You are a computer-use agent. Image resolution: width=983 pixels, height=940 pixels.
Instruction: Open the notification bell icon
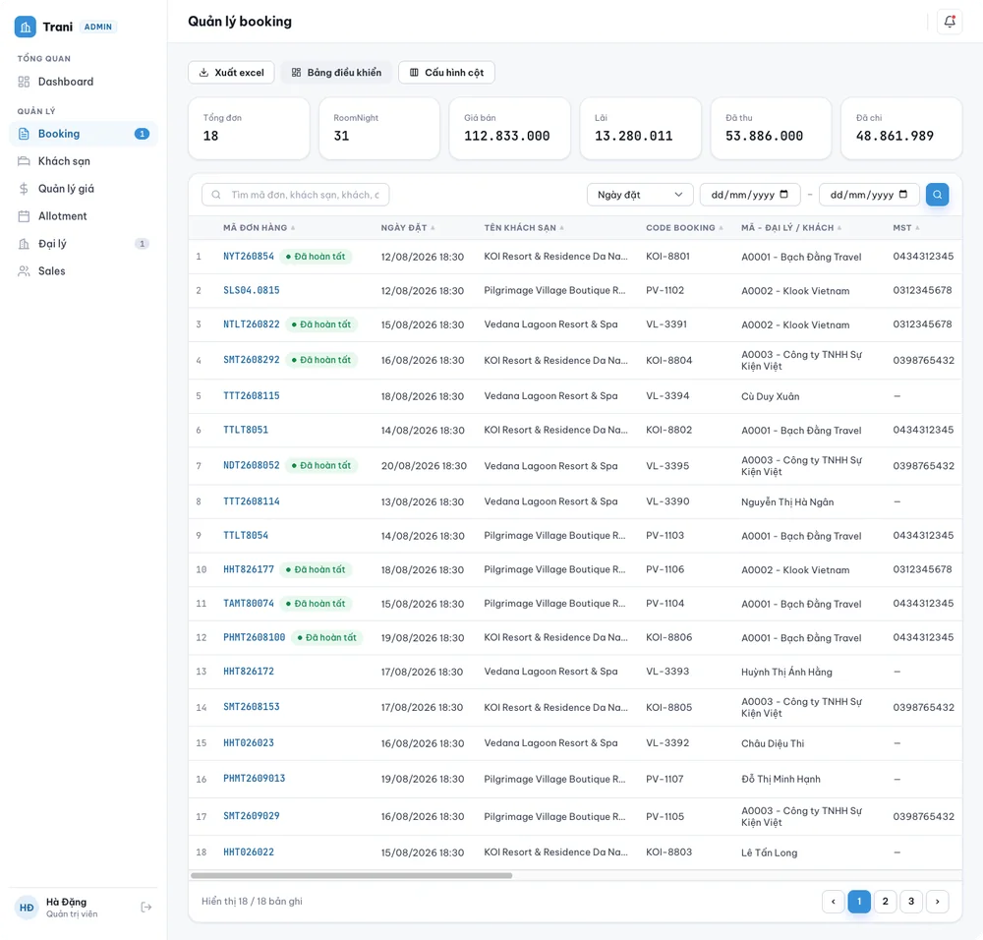[950, 22]
